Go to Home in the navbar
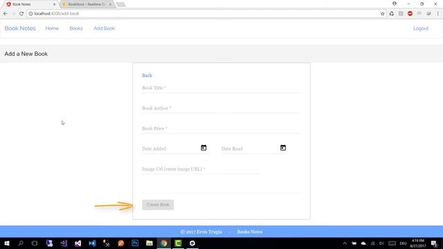443x249 pixels. point(52,28)
